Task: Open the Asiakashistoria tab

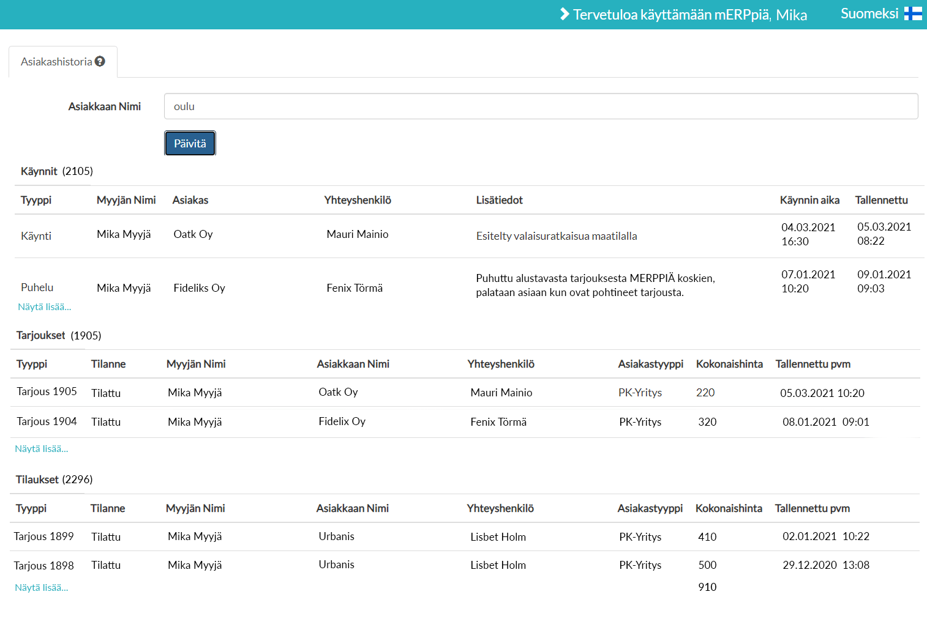Action: (x=63, y=62)
